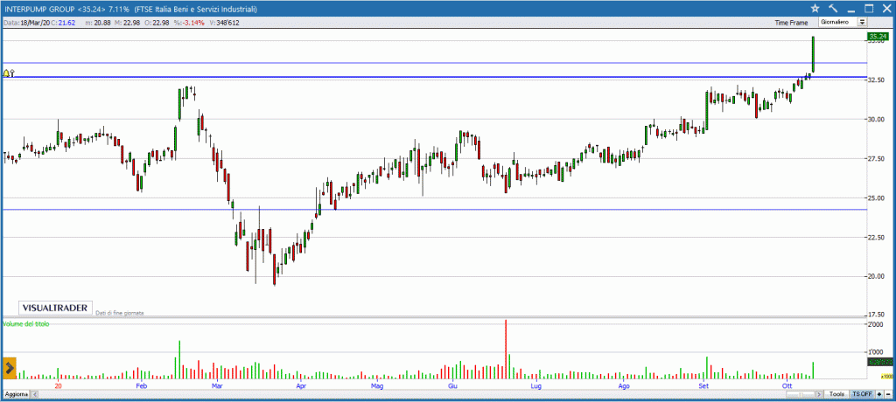
Task: Add chart to favorites with star icon
Action: click(x=815, y=8)
